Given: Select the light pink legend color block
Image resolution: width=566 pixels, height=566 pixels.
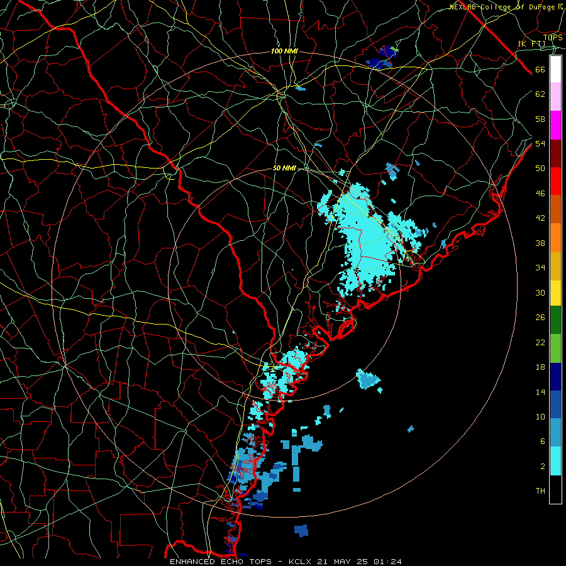Looking at the screenshot, I should 555,97.
